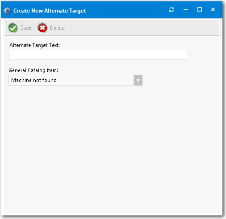Minimize the Create New Alternate Target window
226x219 pixels.
186,10
